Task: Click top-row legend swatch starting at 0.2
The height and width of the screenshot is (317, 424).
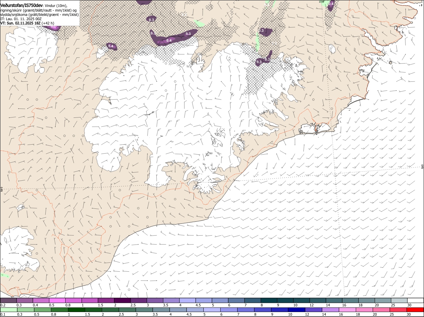Action: pyautogui.click(x=9, y=300)
